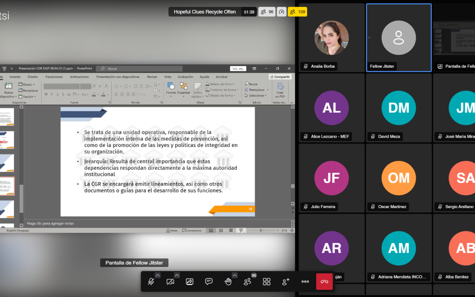Switch to slide sorter view icon

[221, 231]
